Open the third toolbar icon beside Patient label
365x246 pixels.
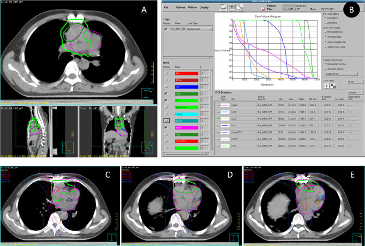(x=240, y=8)
